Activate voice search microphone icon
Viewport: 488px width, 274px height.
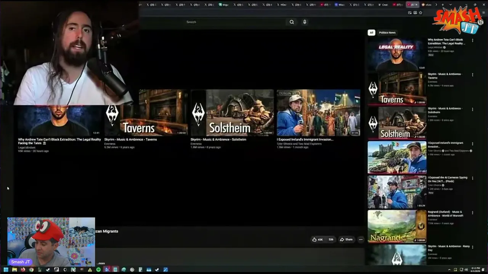(305, 22)
